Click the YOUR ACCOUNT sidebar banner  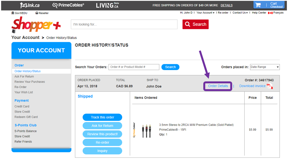(41, 50)
